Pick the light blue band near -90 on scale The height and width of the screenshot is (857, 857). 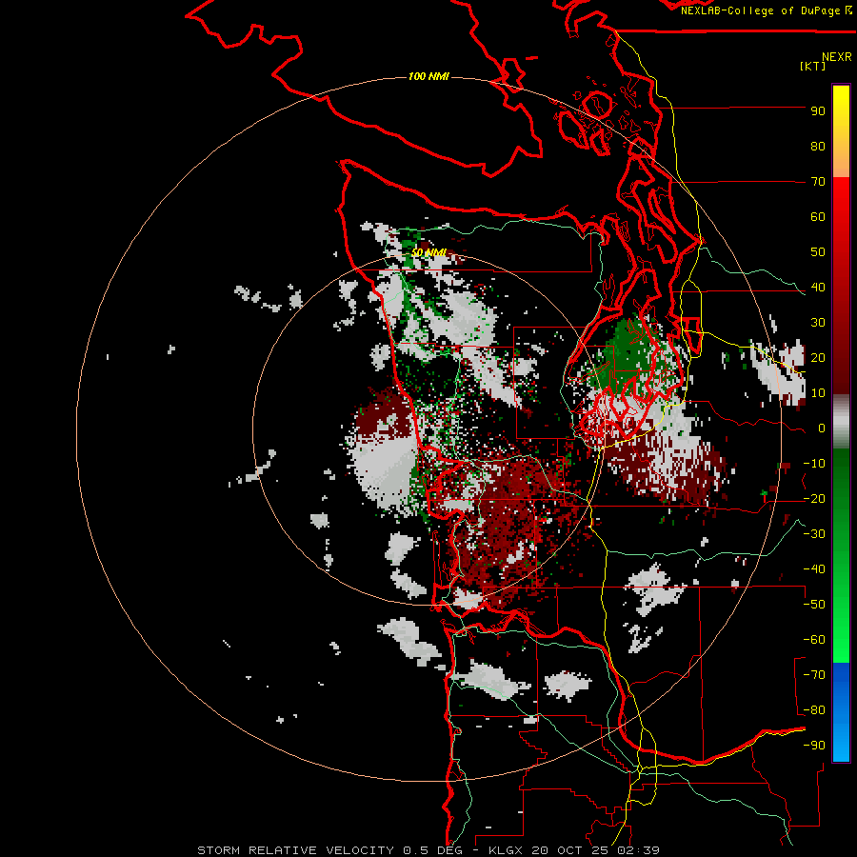(x=841, y=746)
